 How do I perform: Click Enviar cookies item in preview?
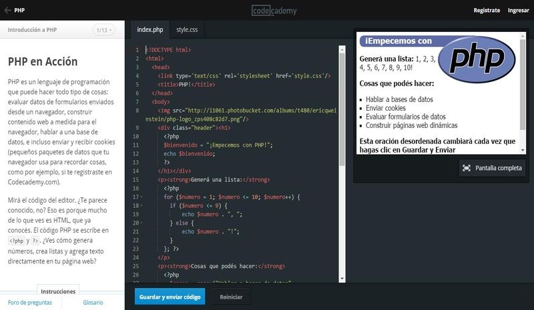[386, 108]
